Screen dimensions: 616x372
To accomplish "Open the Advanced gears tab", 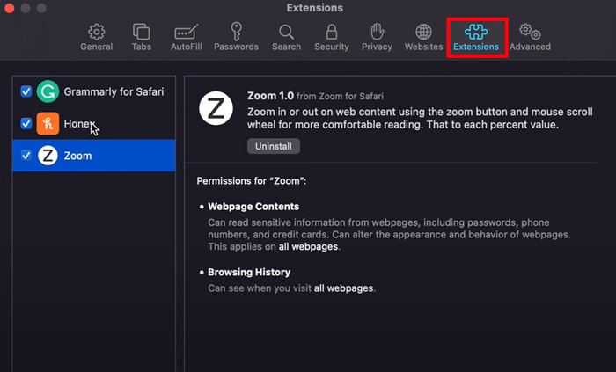I will pos(530,37).
